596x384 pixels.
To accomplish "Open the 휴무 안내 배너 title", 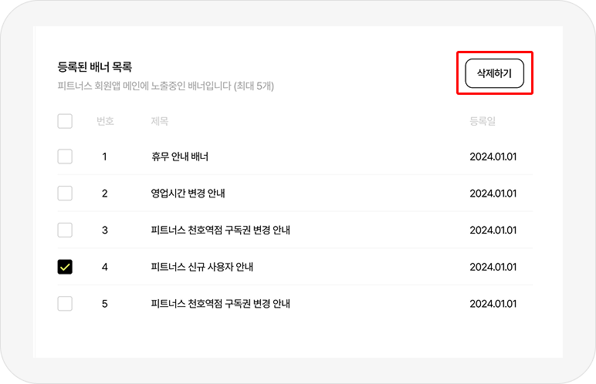I will tap(180, 157).
